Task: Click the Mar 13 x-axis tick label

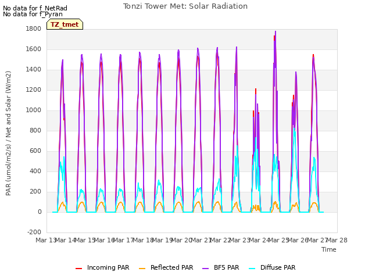Action: (45, 240)
